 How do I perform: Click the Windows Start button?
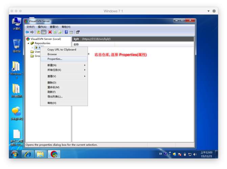[x=15, y=154]
